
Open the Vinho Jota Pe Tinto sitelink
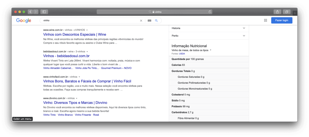87,68
